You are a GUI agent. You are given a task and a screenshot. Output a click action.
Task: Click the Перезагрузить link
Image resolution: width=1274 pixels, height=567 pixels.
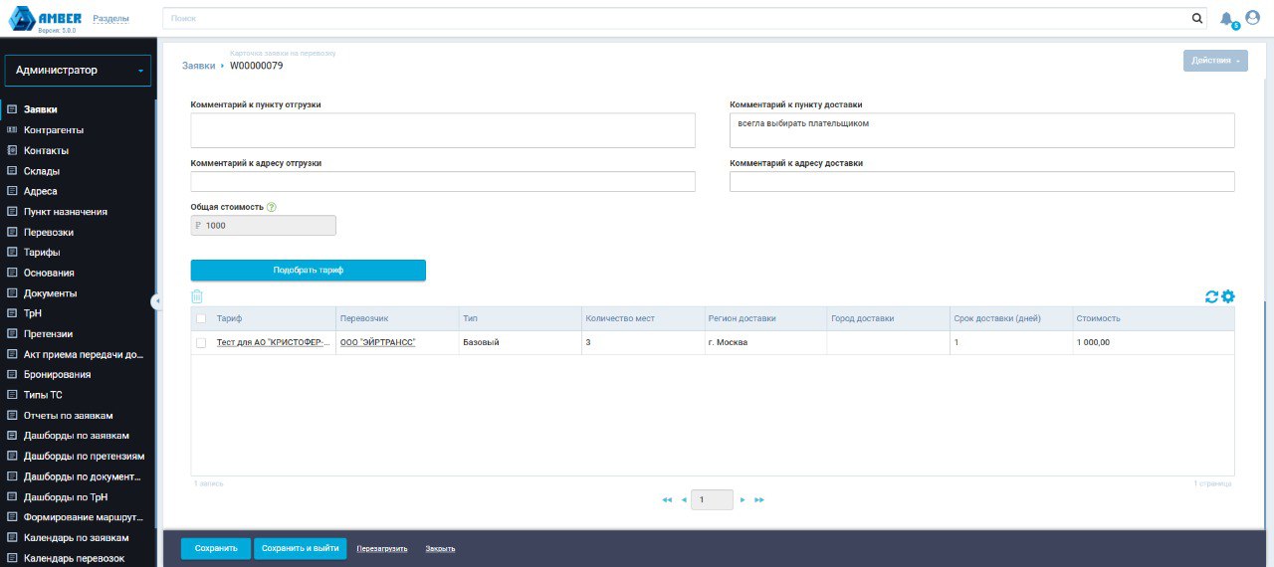click(382, 548)
